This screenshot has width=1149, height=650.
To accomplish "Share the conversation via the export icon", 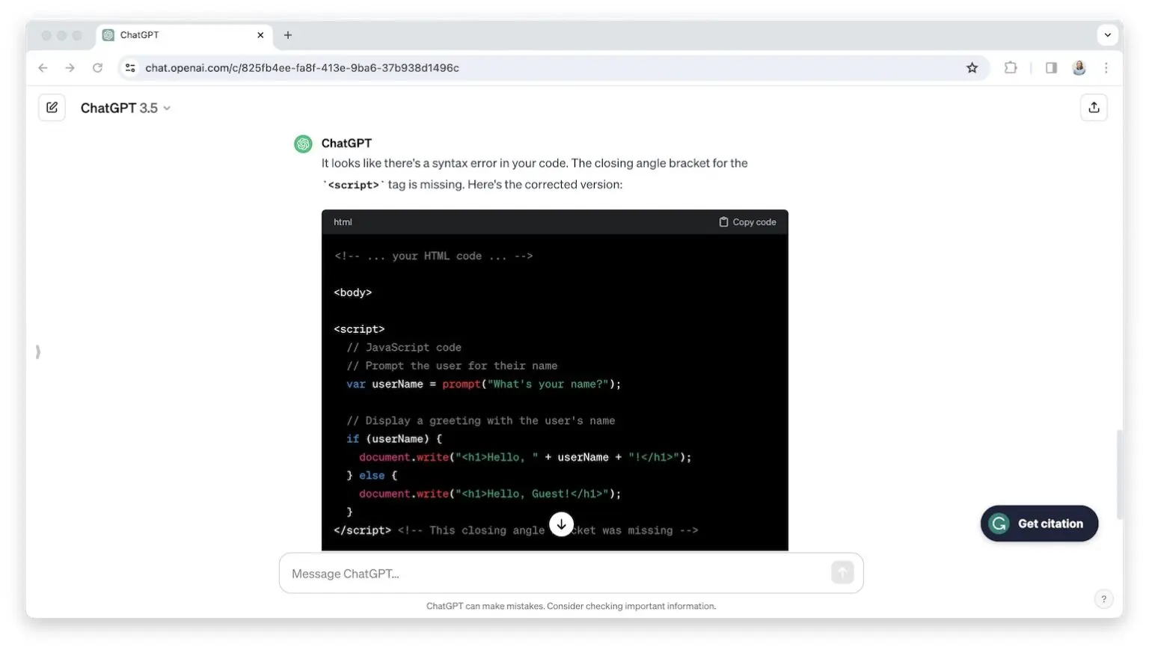I will tap(1094, 107).
